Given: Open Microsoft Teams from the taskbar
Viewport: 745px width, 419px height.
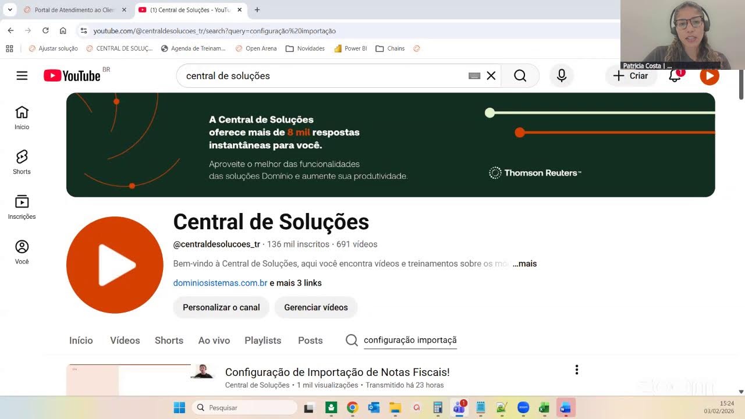Looking at the screenshot, I should tap(459, 407).
